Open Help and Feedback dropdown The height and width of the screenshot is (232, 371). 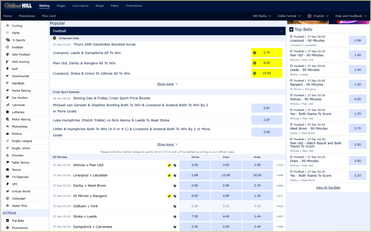click(x=351, y=16)
